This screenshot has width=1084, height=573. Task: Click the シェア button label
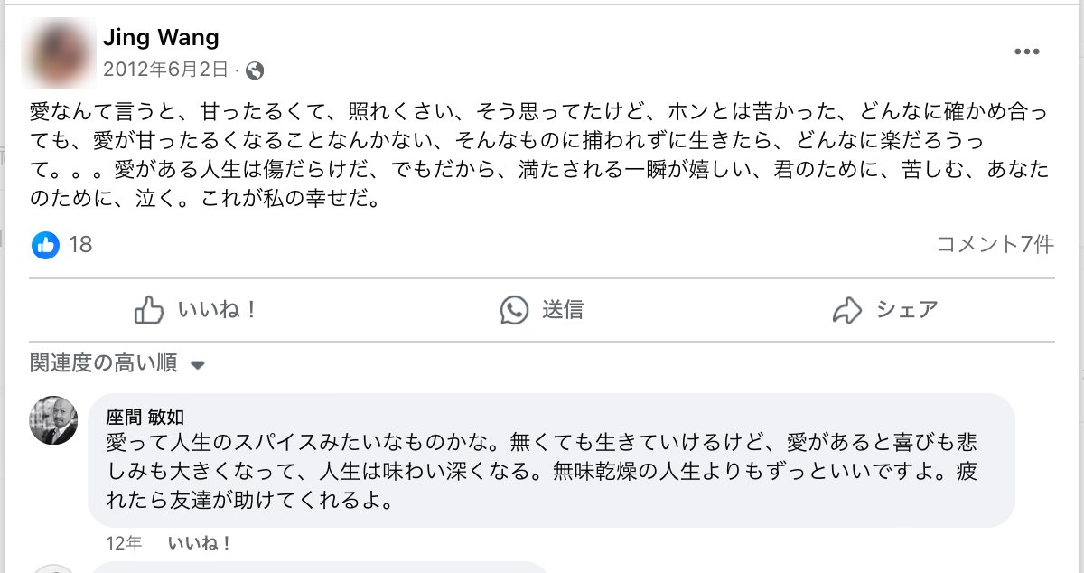[907, 310]
